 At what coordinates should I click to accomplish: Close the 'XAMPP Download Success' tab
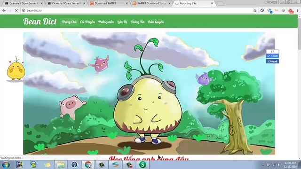coord(169,3)
